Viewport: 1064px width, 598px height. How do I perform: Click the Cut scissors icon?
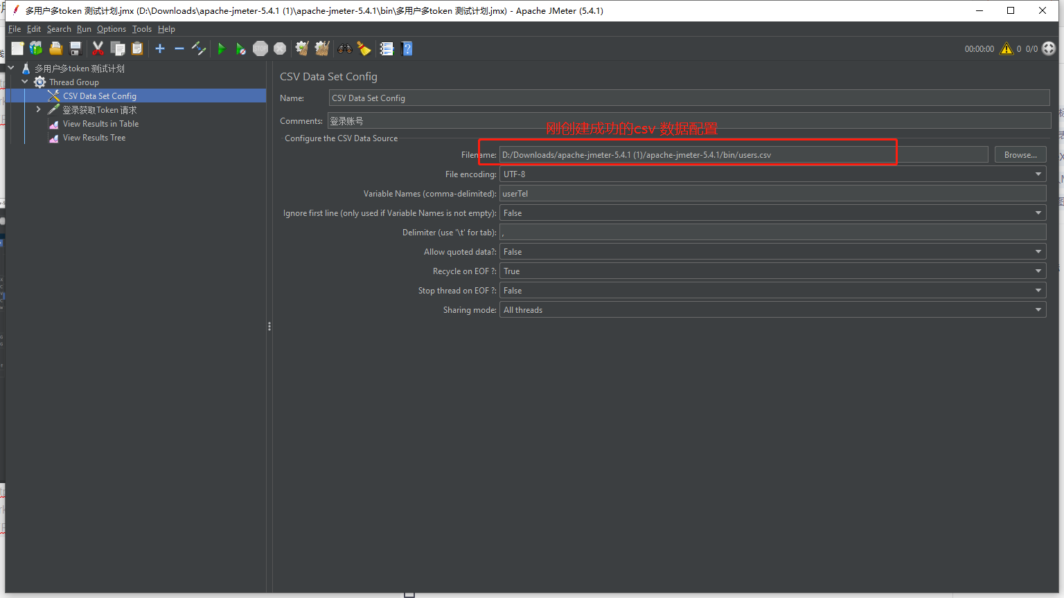point(98,48)
